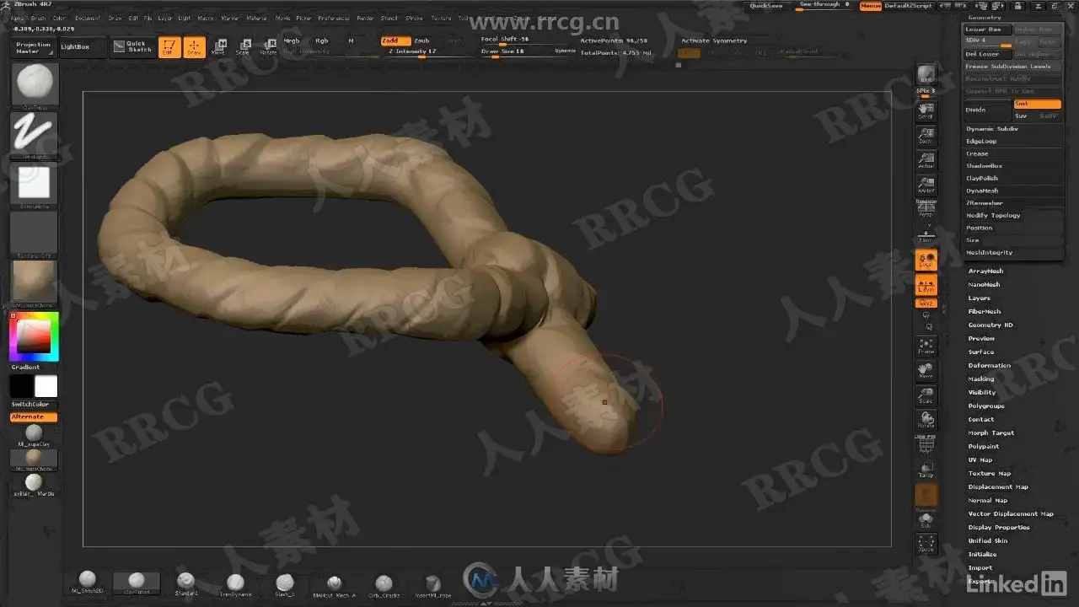The width and height of the screenshot is (1079, 607).
Task: Select the Marble material sphere
Action: (x=34, y=485)
